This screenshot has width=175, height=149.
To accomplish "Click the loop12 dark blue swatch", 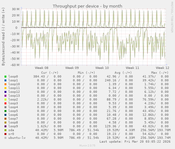I will 5,92.
